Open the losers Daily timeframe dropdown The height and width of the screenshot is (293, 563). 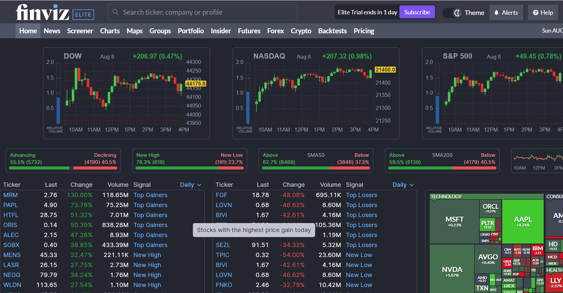[403, 185]
